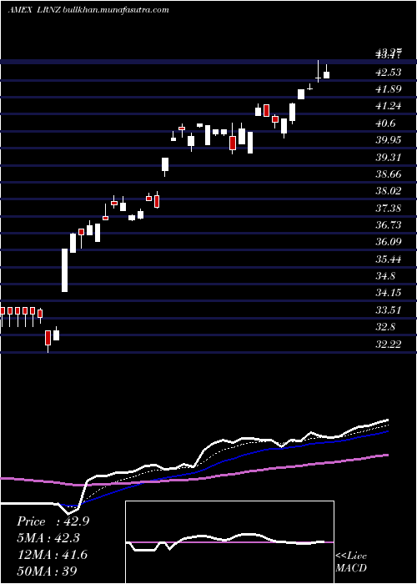Screen dimensions: 417x584
Task: Select the 32.22 price axis label
Action: pos(389,344)
